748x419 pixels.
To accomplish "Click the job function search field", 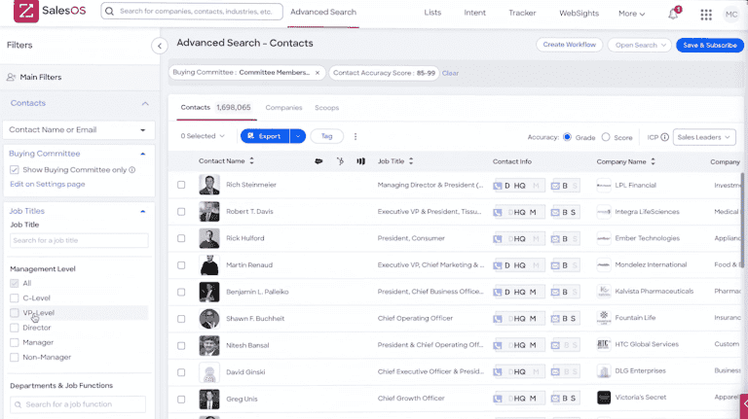I will click(x=78, y=404).
